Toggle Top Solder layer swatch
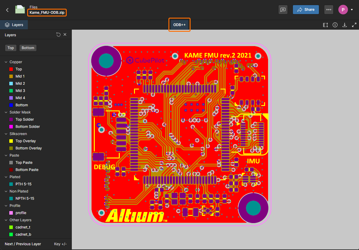Viewport: 359px width, 250px height. point(11,119)
